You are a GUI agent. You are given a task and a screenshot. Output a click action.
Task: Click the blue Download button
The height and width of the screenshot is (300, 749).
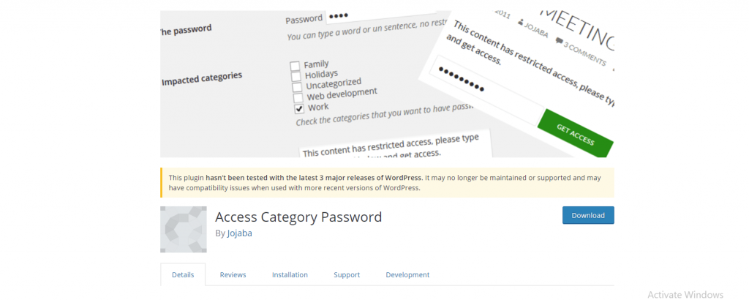(x=587, y=215)
